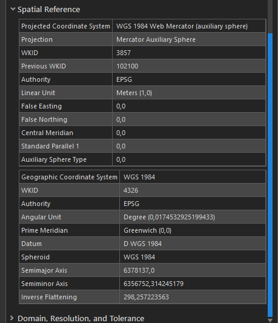This screenshot has width=278, height=323.
Task: Click the blue vertical scrollbar thumb
Action: coord(270,175)
